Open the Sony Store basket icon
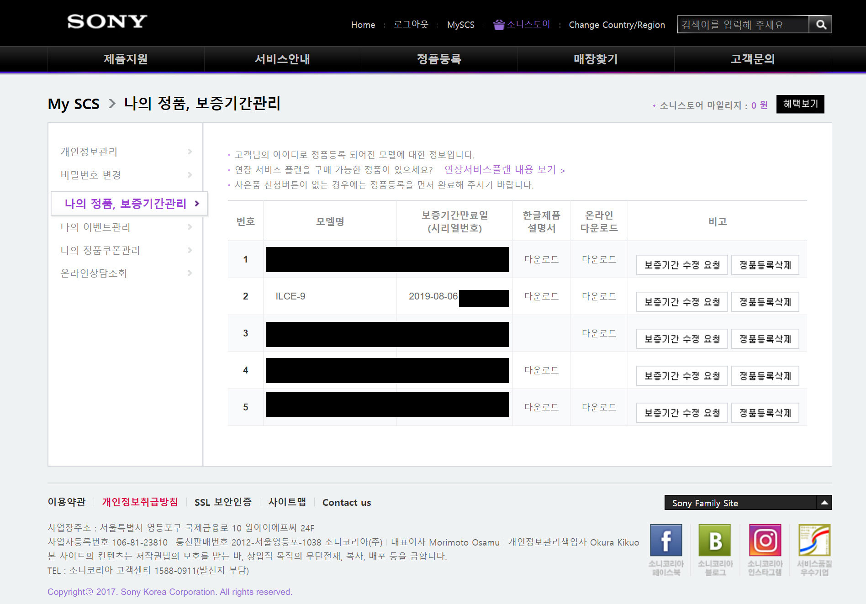The width and height of the screenshot is (866, 604). [499, 25]
